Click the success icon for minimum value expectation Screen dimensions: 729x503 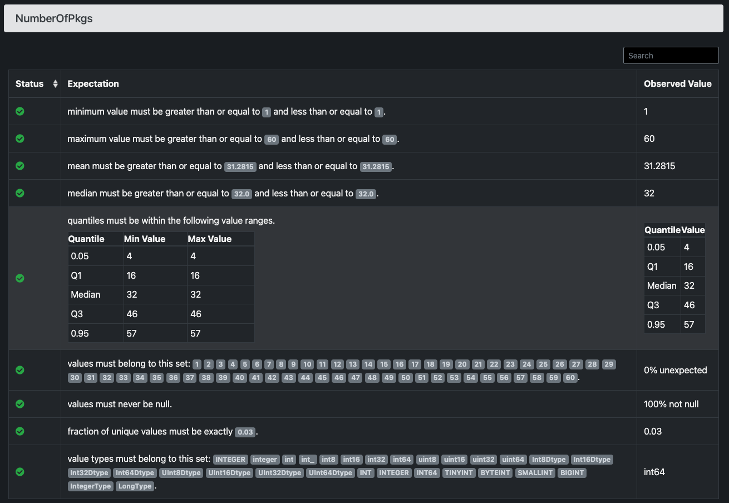20,111
